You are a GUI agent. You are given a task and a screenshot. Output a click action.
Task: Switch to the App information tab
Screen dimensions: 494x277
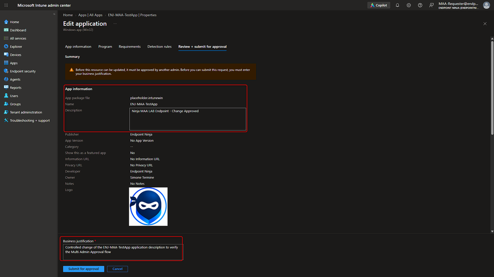pos(78,47)
